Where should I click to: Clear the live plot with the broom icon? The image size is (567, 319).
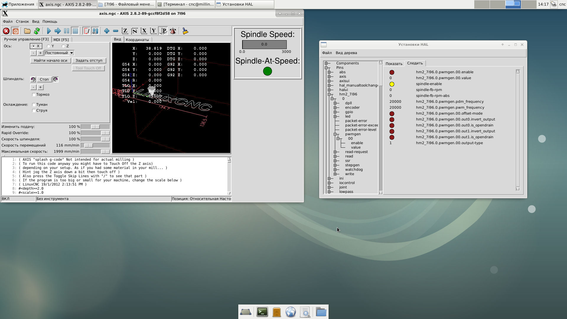[185, 31]
